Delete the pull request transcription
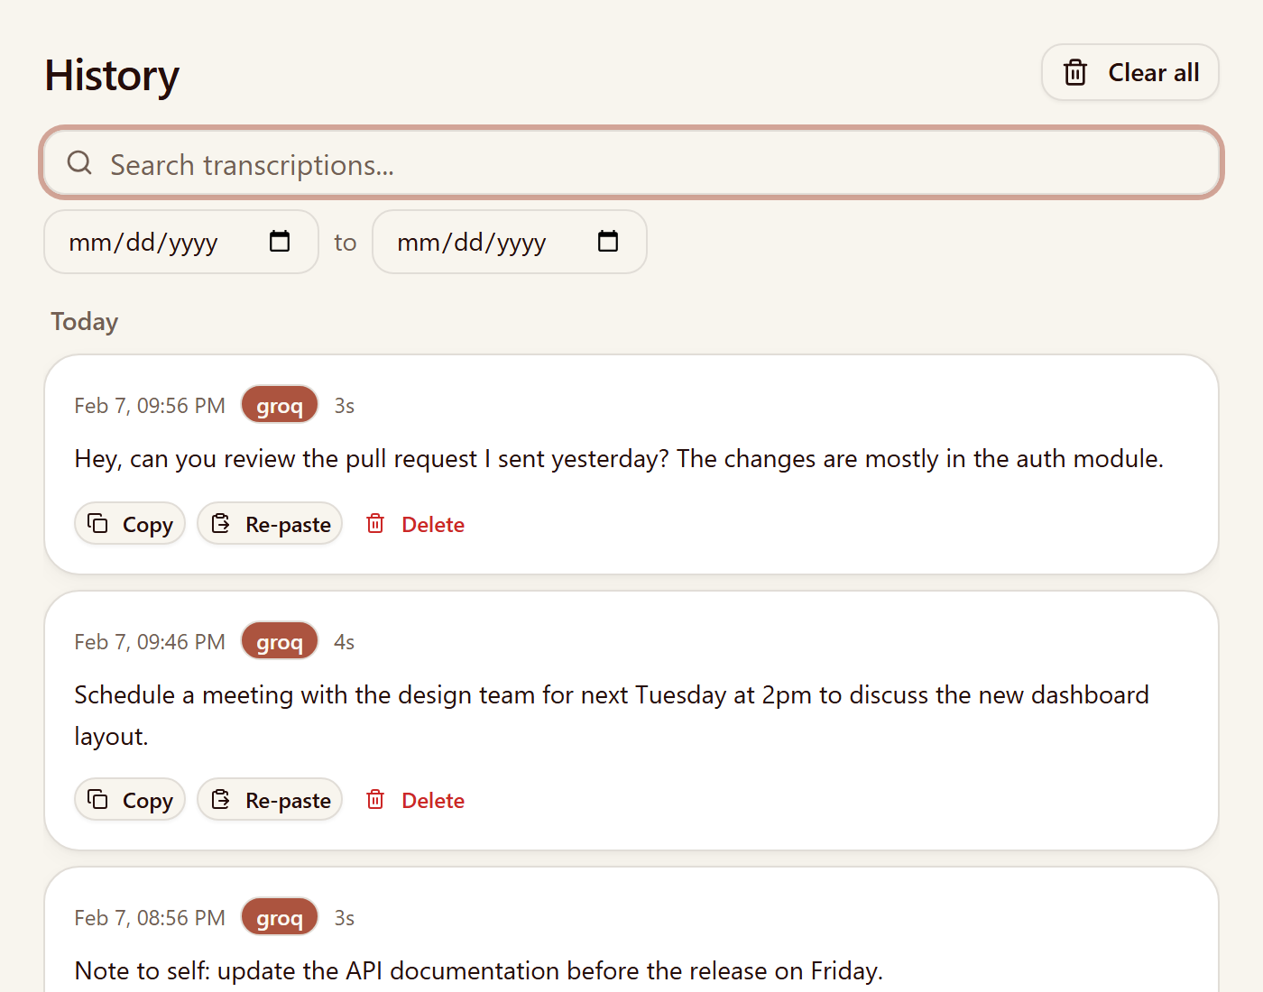The image size is (1263, 992). coord(433,524)
